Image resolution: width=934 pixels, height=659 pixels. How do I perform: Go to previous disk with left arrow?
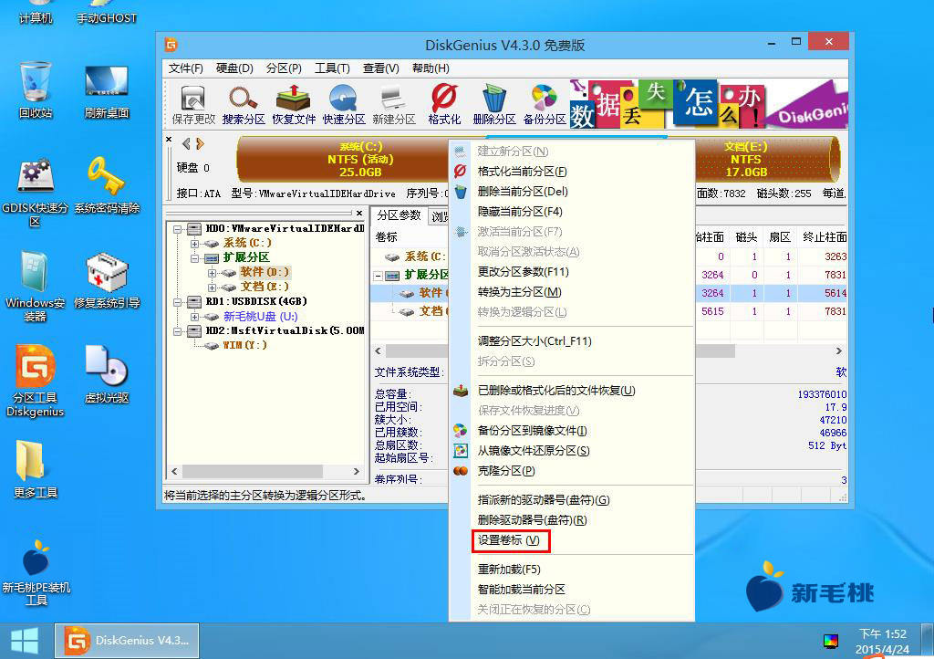[x=186, y=143]
